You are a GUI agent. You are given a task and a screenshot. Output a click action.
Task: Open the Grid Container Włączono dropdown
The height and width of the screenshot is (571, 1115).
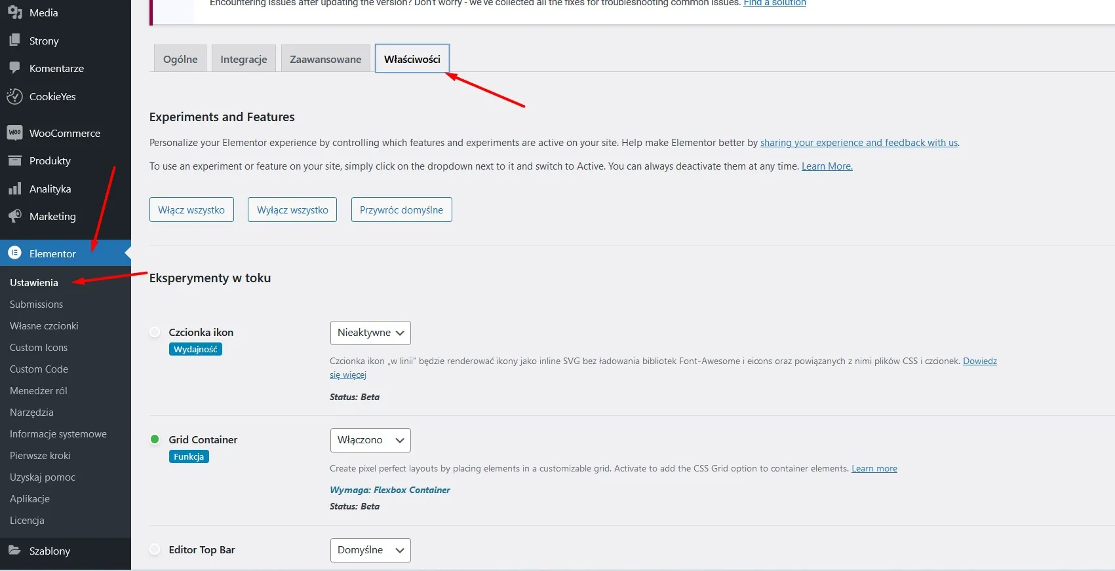click(x=370, y=440)
